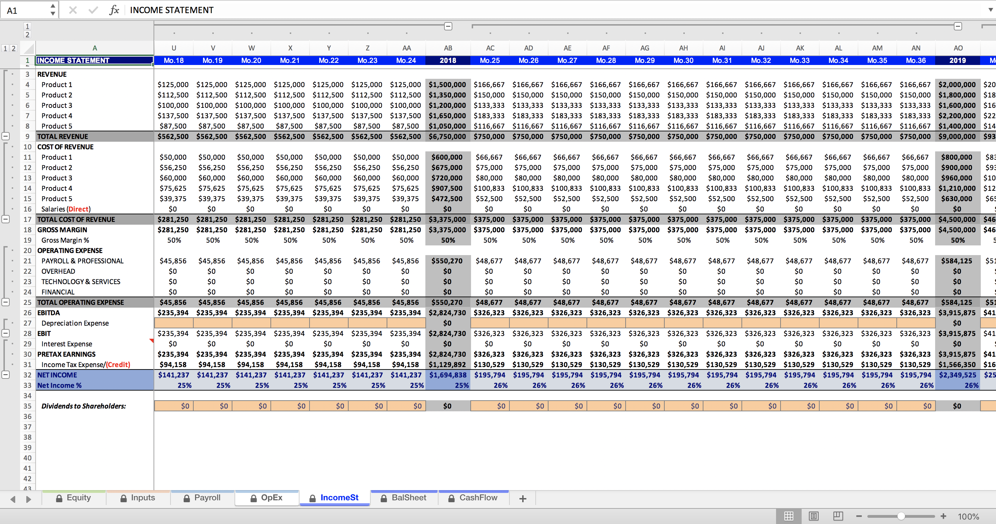Show outline level 2 rows
Screen dimensions: 996x524
[13, 48]
